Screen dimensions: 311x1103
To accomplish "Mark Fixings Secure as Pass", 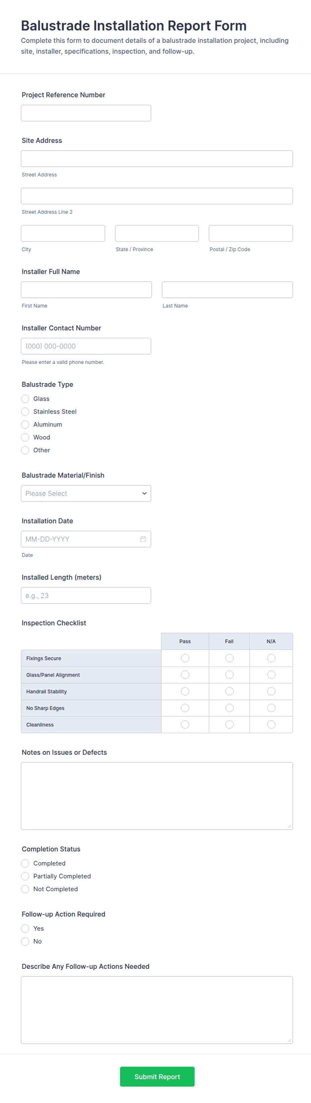I will [185, 658].
